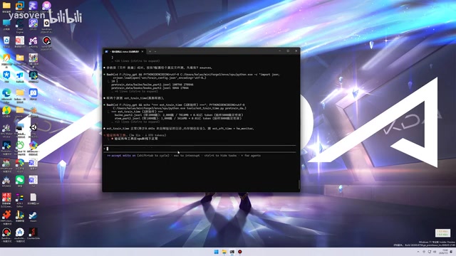The width and height of the screenshot is (456, 256).
Task: Open File Explorer from the taskbar
Action: 224,252
